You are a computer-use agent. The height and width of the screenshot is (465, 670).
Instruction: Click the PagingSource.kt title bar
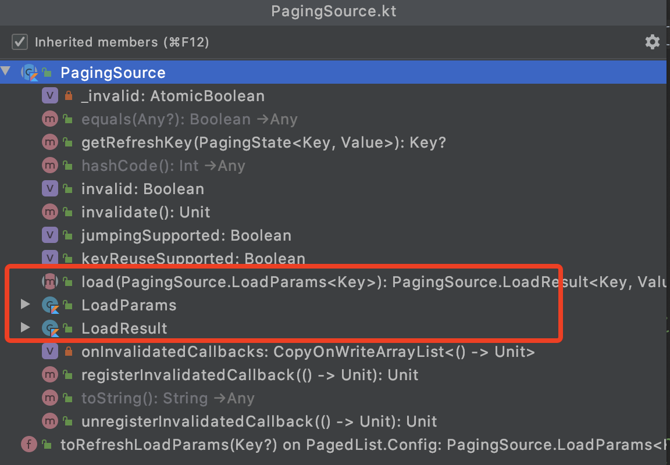[333, 10]
